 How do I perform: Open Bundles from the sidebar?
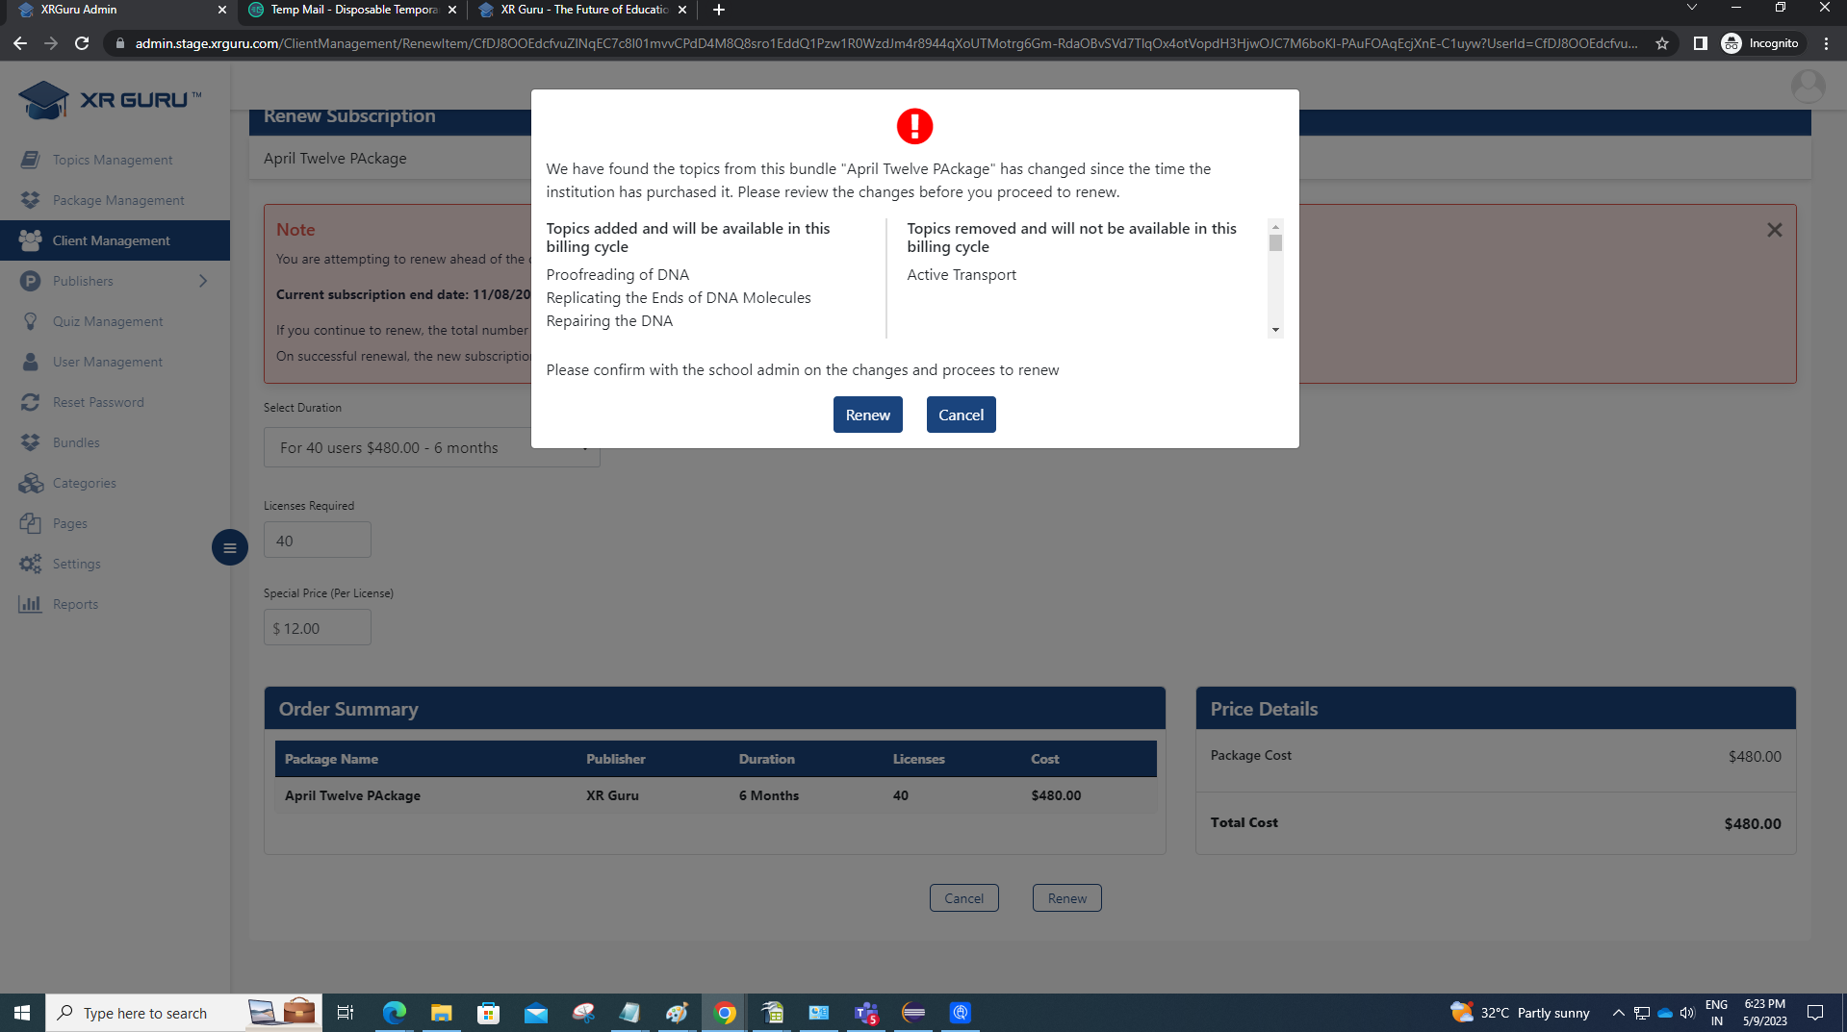[x=76, y=442]
